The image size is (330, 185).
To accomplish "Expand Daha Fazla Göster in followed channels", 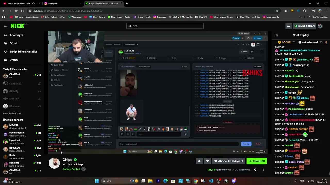I will click(12, 113).
